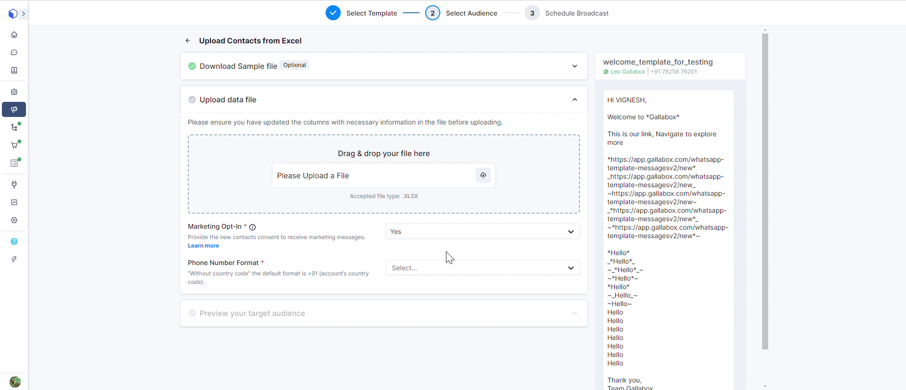Click the user avatar at sidebar bottom
Viewport: 906px width, 390px height.
tap(15, 382)
